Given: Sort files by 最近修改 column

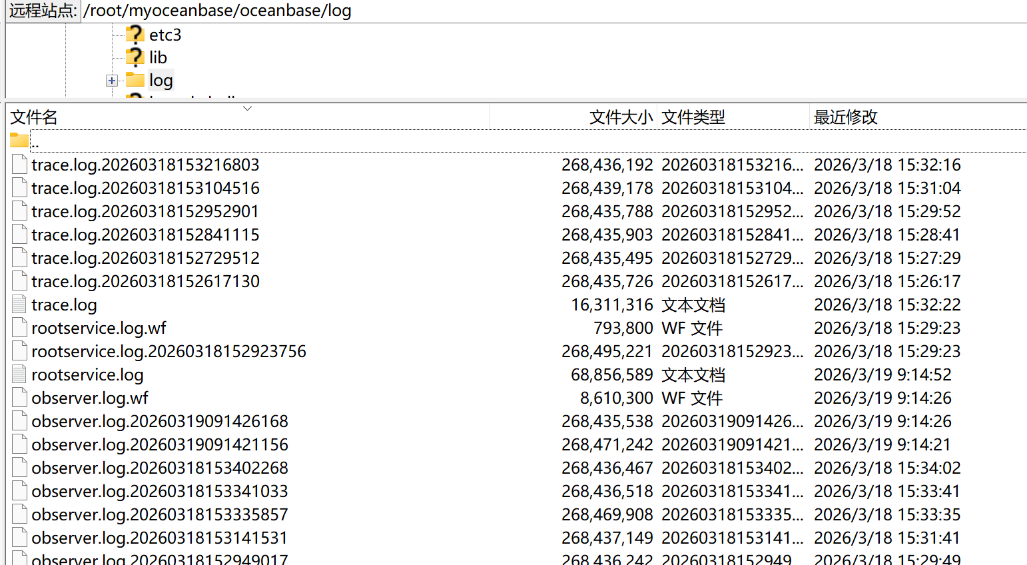Looking at the screenshot, I should pyautogui.click(x=845, y=117).
